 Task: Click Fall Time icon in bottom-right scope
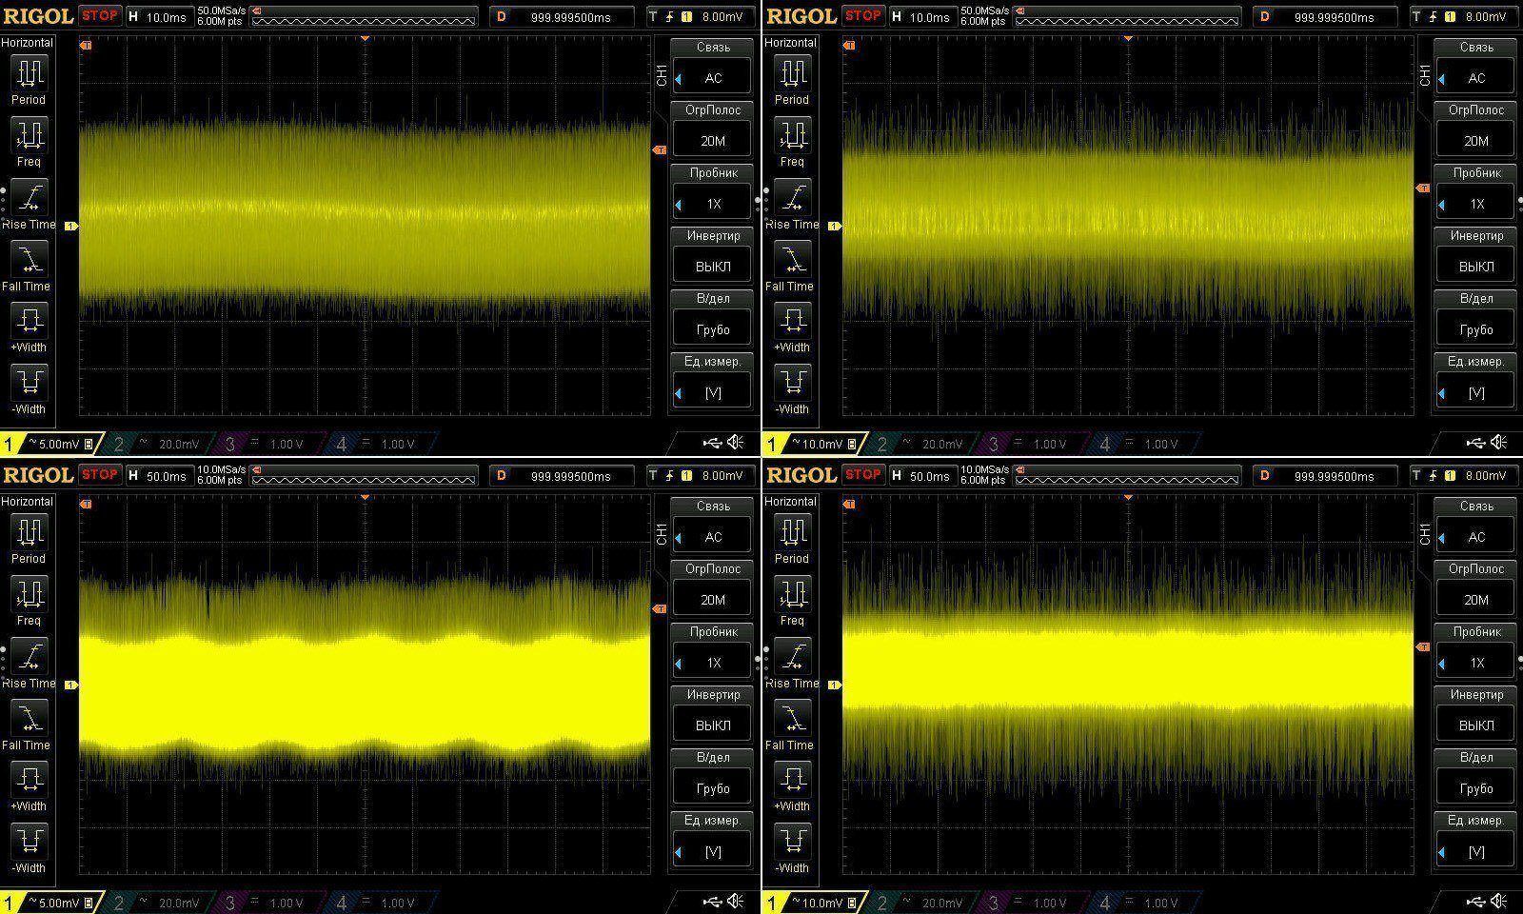792,718
